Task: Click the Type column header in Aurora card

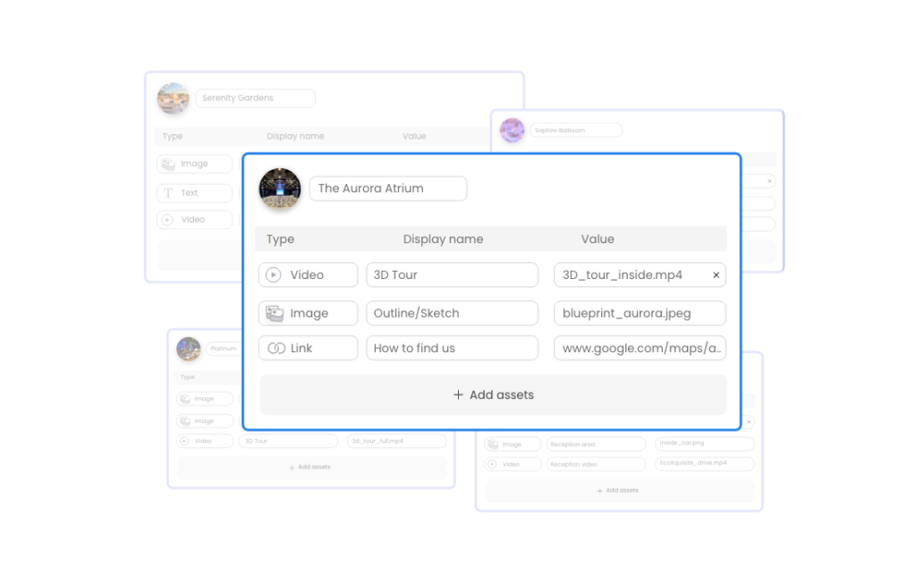Action: pyautogui.click(x=280, y=239)
